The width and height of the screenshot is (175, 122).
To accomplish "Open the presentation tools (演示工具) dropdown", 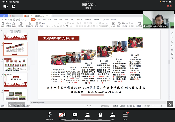I will click(139, 24).
